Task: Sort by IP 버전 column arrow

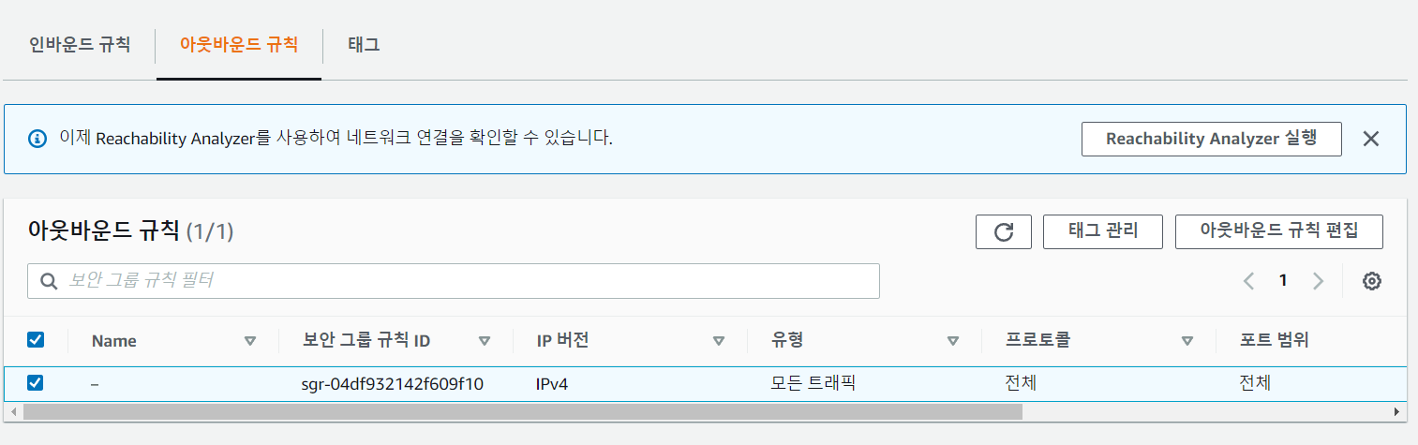Action: (719, 341)
